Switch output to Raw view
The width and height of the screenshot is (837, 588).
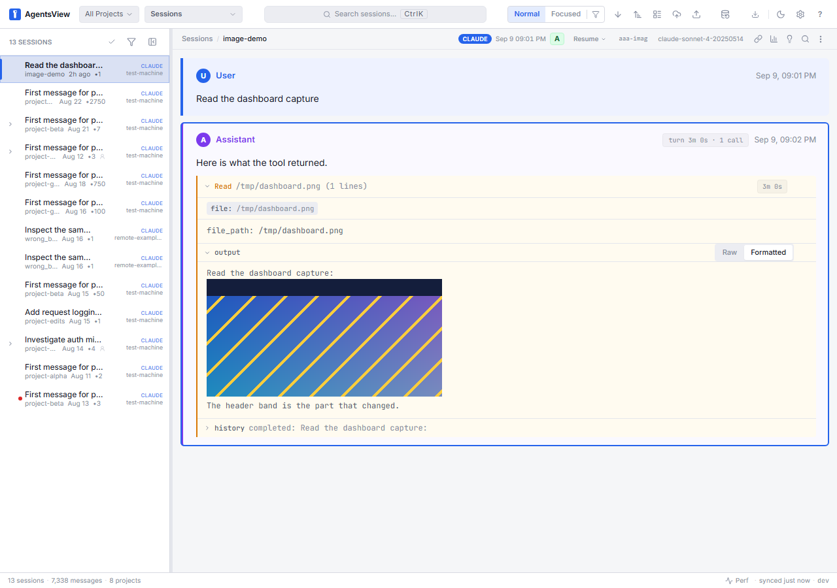pyautogui.click(x=729, y=252)
